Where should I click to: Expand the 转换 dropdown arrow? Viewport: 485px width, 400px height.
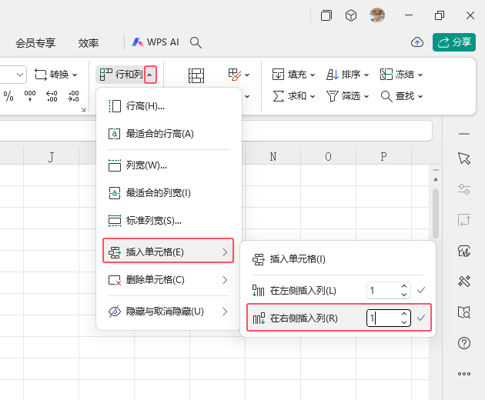point(75,75)
